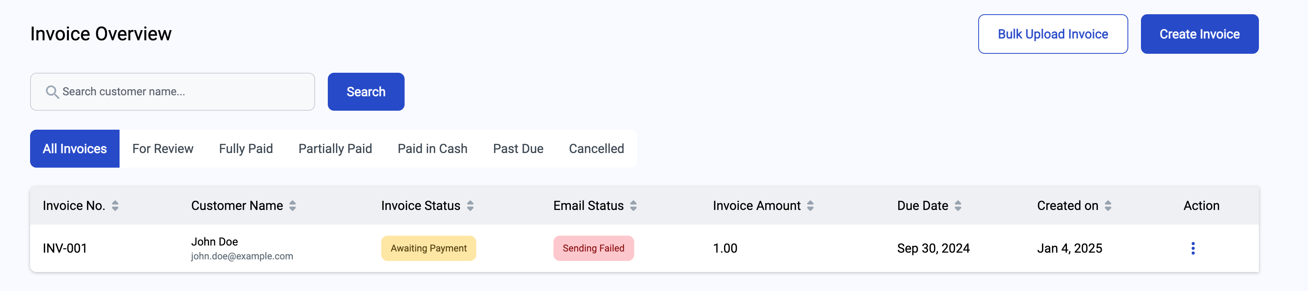Sort by Invoice Amount column arrows
The width and height of the screenshot is (1308, 291).
tap(810, 206)
